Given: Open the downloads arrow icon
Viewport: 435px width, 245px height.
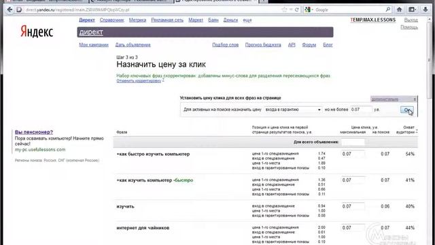Looking at the screenshot, I should (x=425, y=10).
